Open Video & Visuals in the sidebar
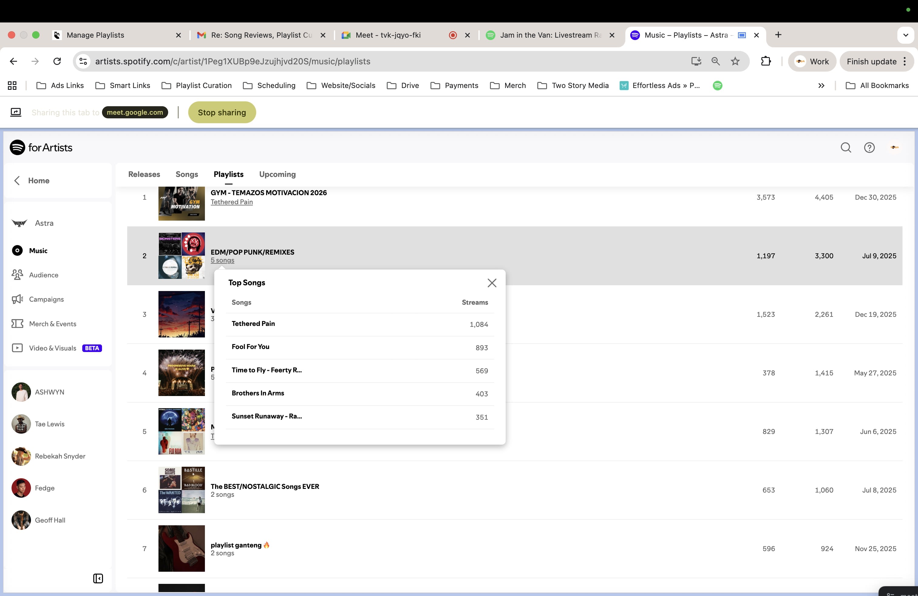This screenshot has height=596, width=918. (52, 348)
